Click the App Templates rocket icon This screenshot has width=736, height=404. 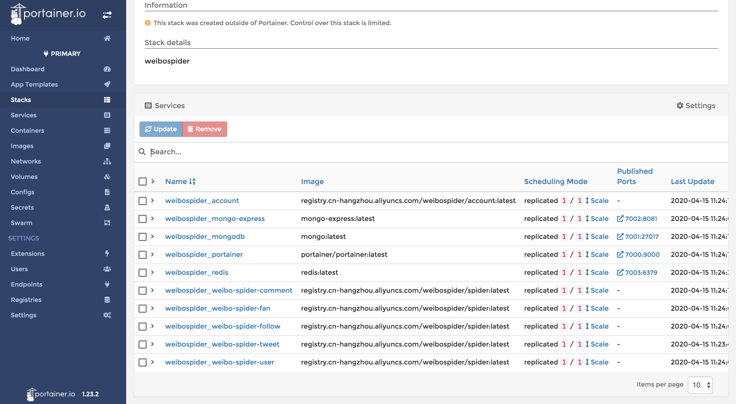[x=107, y=84]
